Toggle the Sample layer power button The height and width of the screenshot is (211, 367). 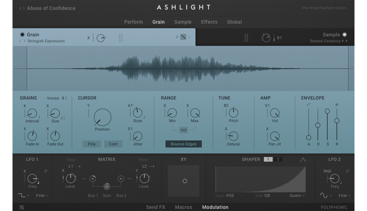coord(344,35)
